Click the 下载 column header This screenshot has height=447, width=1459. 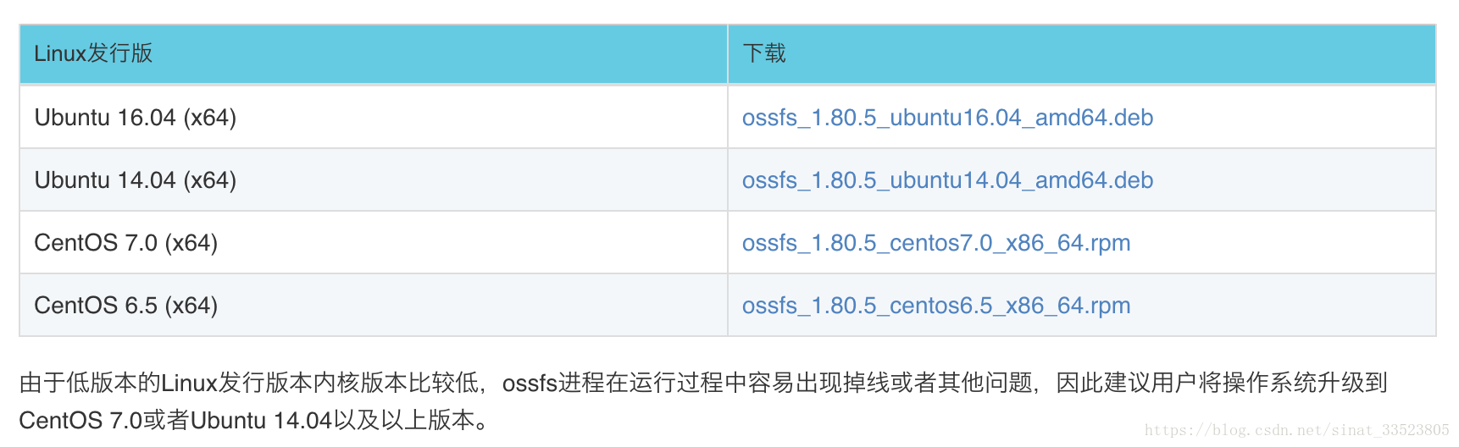point(1082,54)
